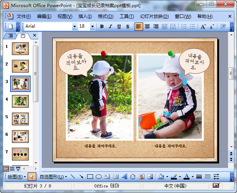Open the font color dropdown arrow
Image resolution: width=237 pixels, height=193 pixels.
193,177
